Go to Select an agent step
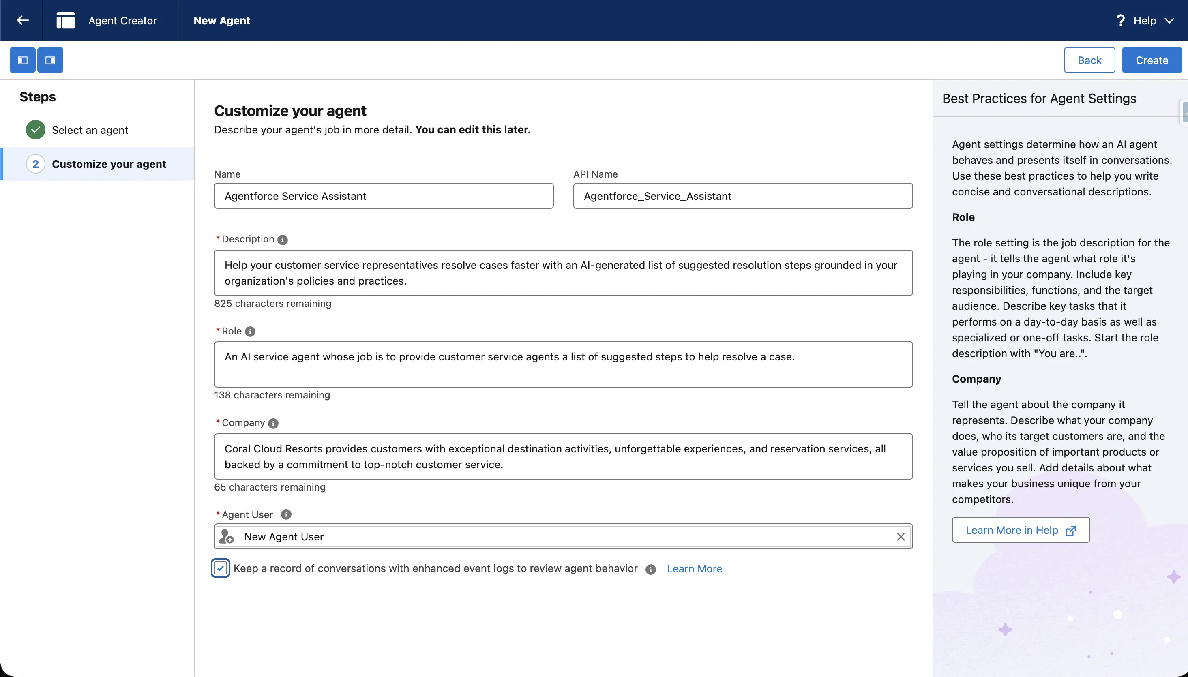Image resolution: width=1188 pixels, height=677 pixels. 90,130
